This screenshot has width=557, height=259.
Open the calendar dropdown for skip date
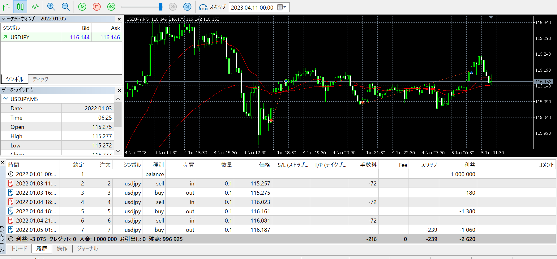282,7
